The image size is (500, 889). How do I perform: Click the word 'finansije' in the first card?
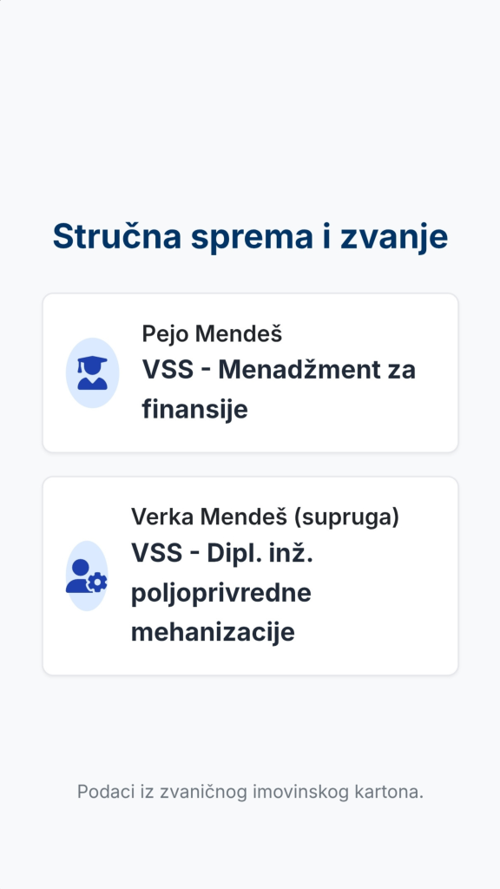coord(195,410)
